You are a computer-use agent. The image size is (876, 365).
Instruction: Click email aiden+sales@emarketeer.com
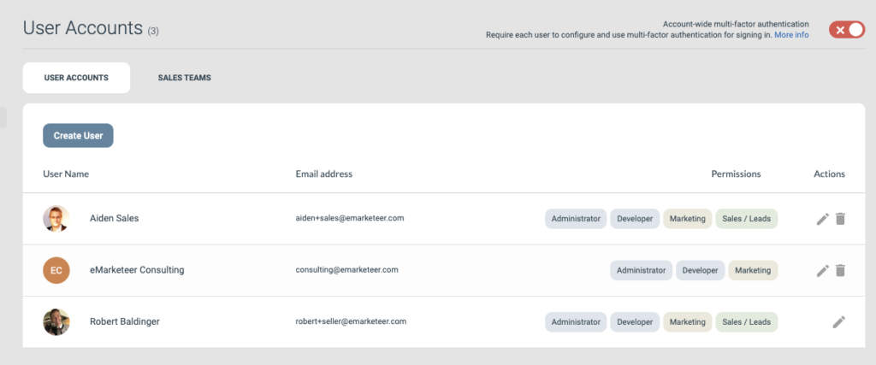tap(350, 218)
